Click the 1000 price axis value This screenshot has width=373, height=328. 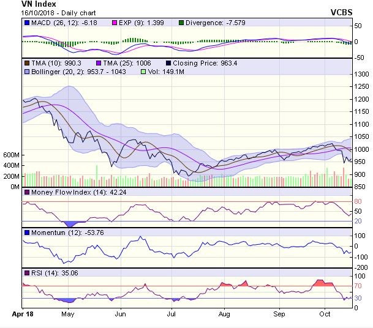361,149
